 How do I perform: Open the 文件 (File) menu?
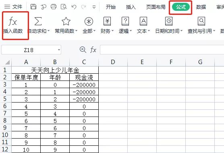point(13,7)
